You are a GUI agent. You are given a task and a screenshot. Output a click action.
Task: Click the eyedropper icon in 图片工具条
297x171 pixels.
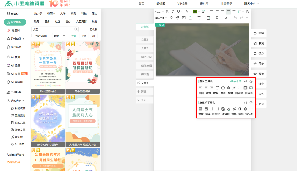234,88
